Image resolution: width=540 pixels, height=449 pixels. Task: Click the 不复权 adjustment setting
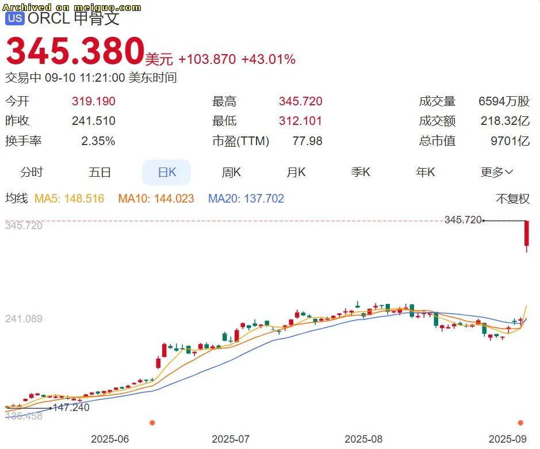512,199
